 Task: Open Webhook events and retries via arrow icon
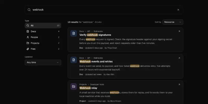(x=179, y=58)
